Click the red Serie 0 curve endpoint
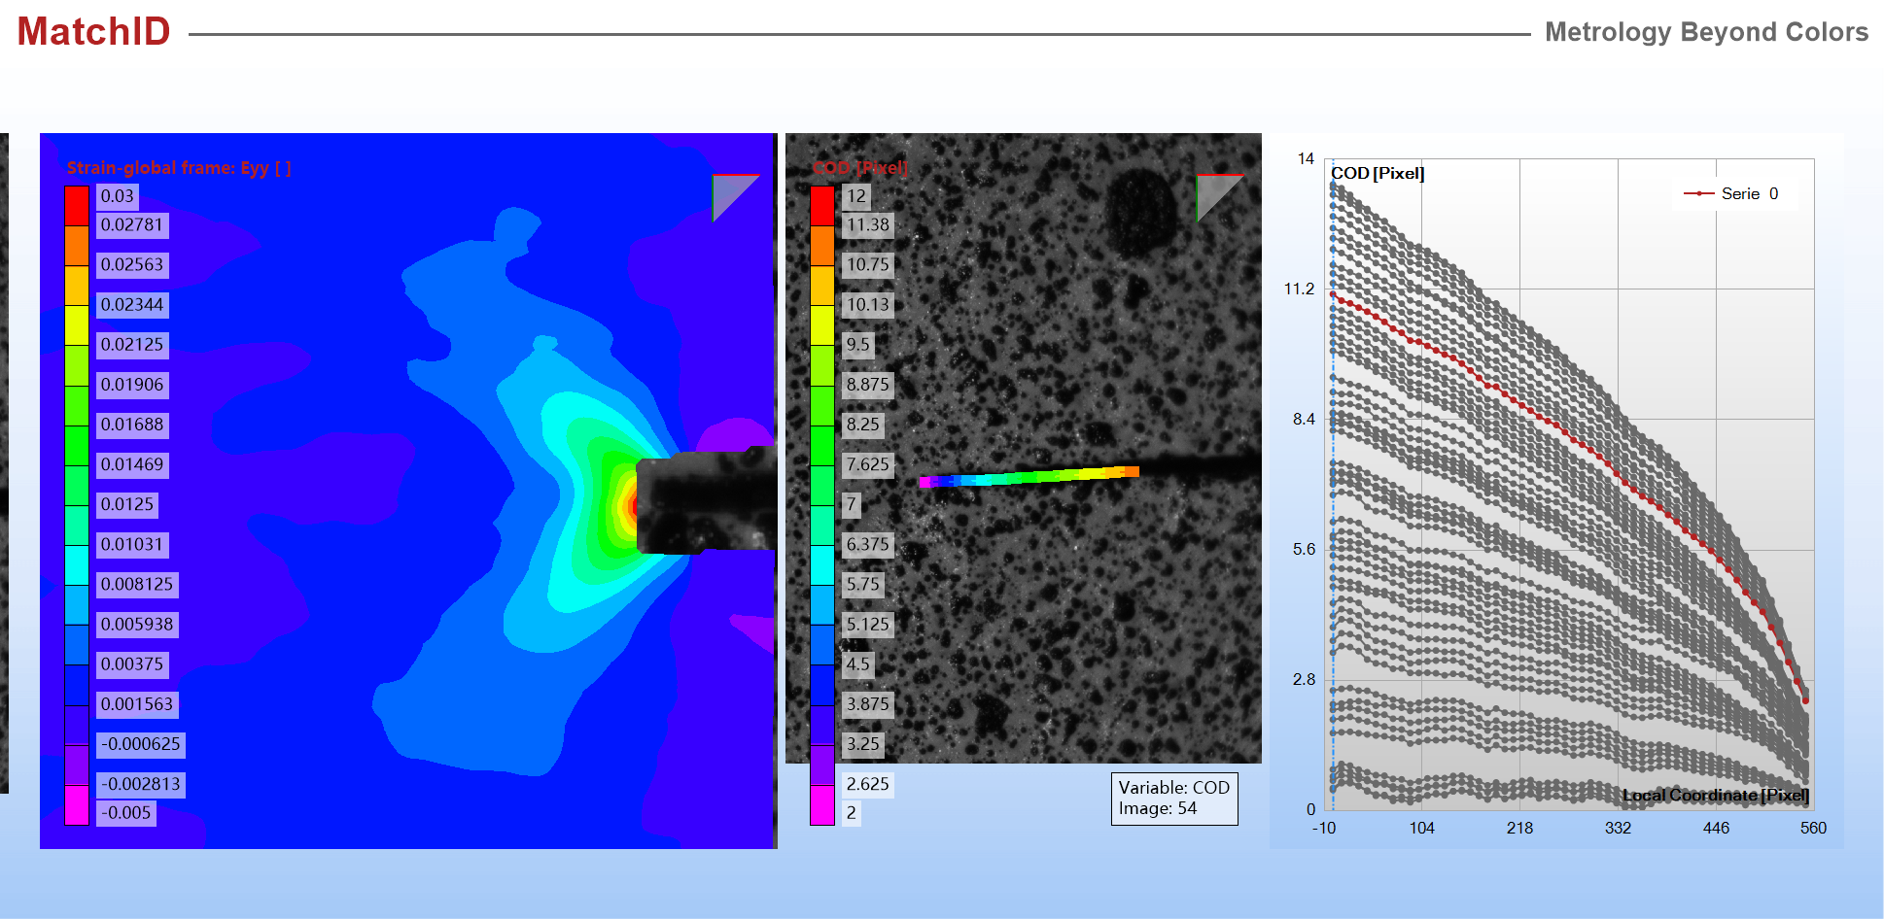The image size is (1884, 919). click(x=1805, y=700)
